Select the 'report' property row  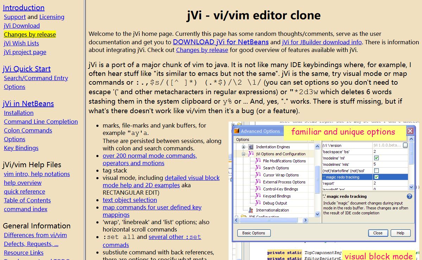pyautogui.click(x=365, y=183)
